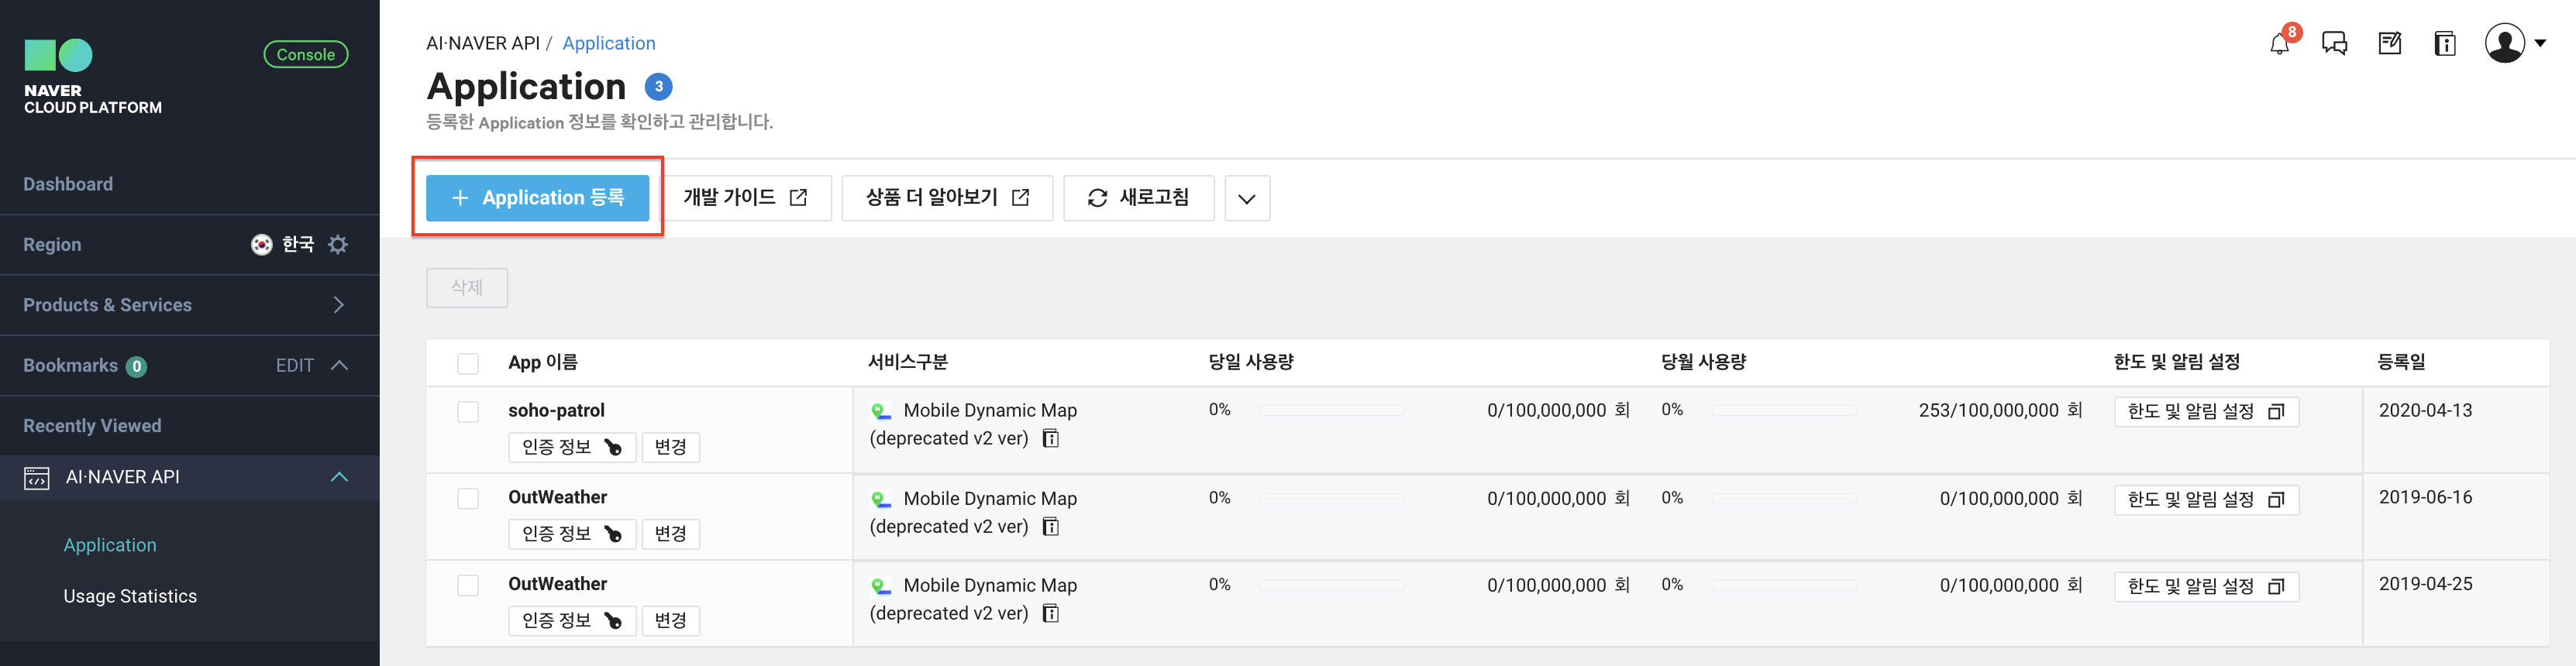Click info icon for 2019-06-16 OutWeather service
Viewport: 2576px width, 666px height.
pyautogui.click(x=1051, y=526)
